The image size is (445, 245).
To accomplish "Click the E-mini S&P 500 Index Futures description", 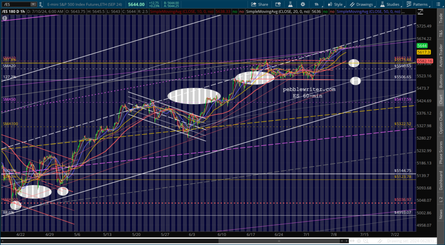I will tap(85, 4).
